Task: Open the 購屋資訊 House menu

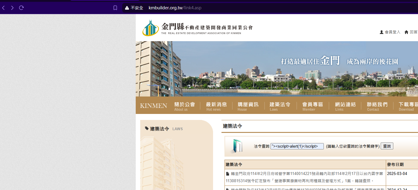Action: (x=248, y=106)
